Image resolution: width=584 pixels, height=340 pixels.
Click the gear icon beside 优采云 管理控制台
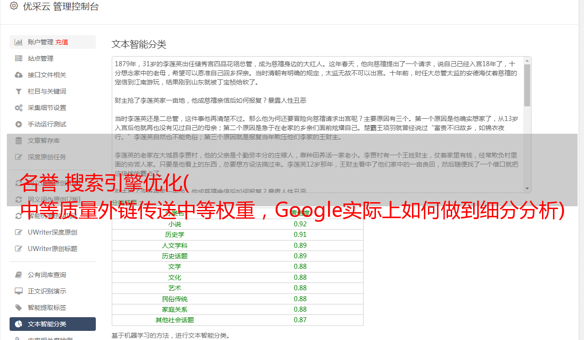[x=14, y=6]
